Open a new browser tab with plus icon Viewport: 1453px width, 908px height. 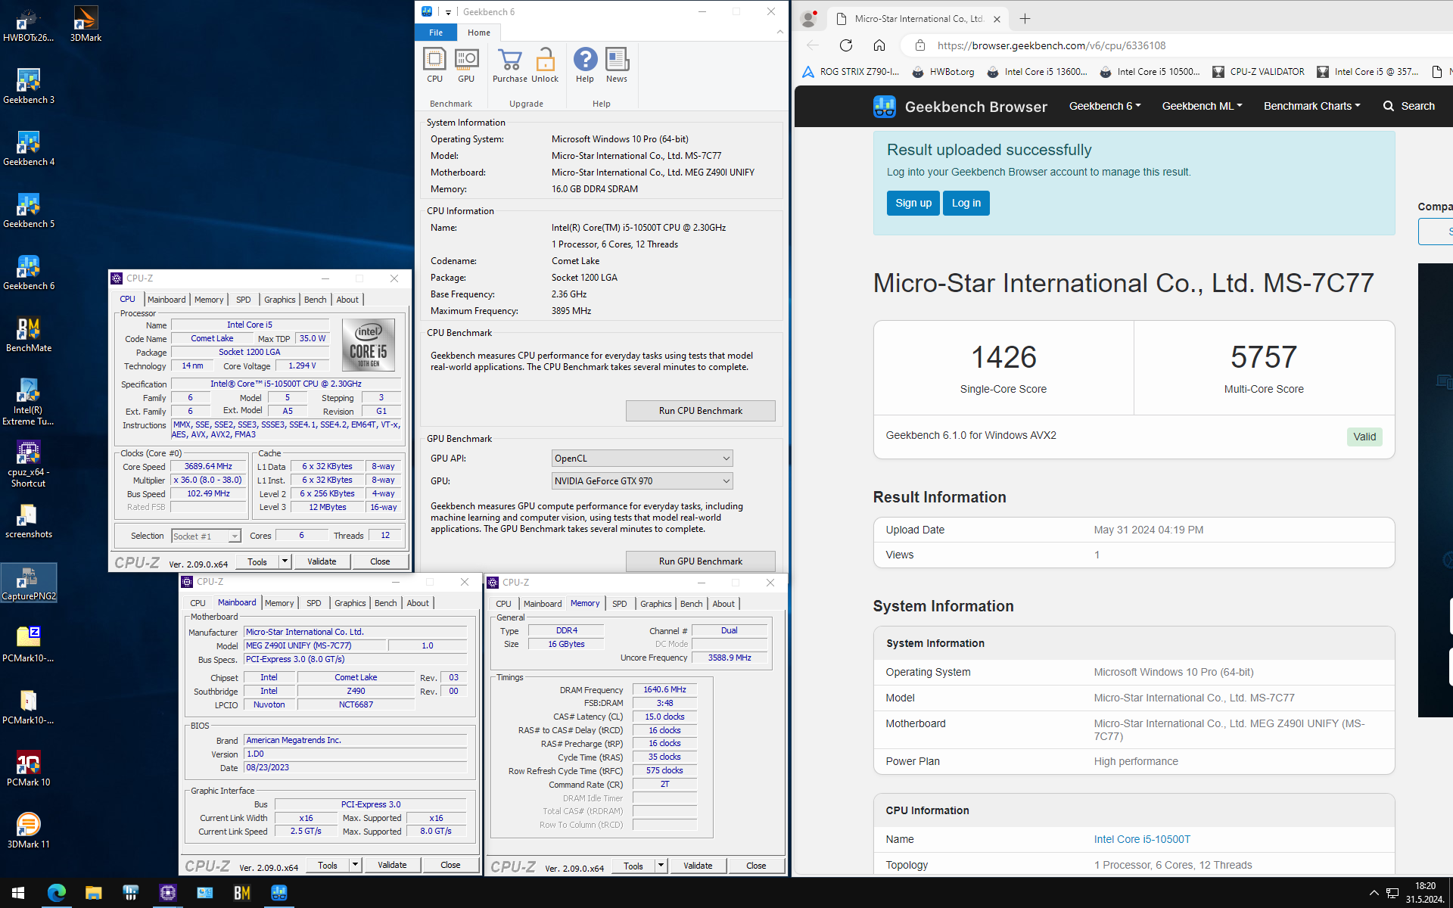1025,19
